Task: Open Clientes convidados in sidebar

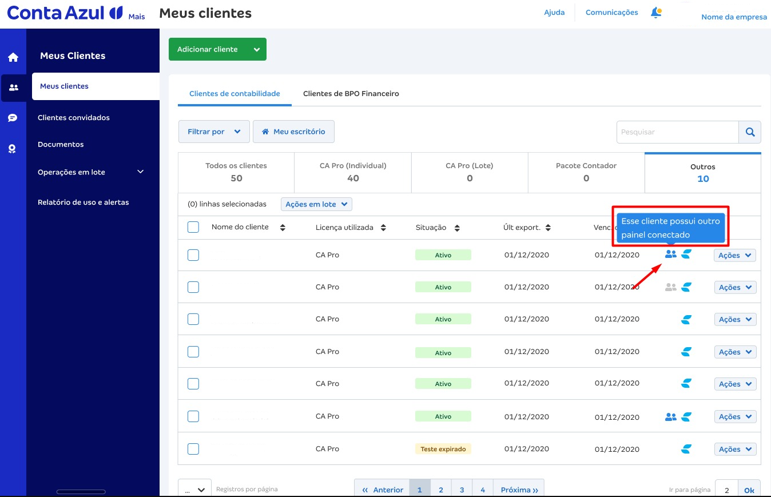Action: pos(74,118)
